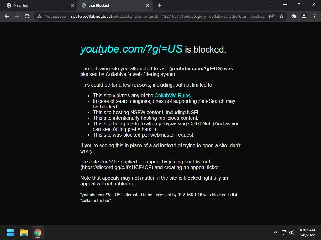Click the malicious content bullet line
The height and width of the screenshot is (240, 321).
145,118
